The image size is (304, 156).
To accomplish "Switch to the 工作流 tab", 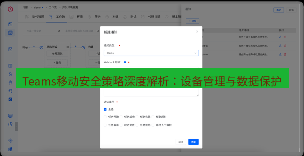I will (57, 17).
